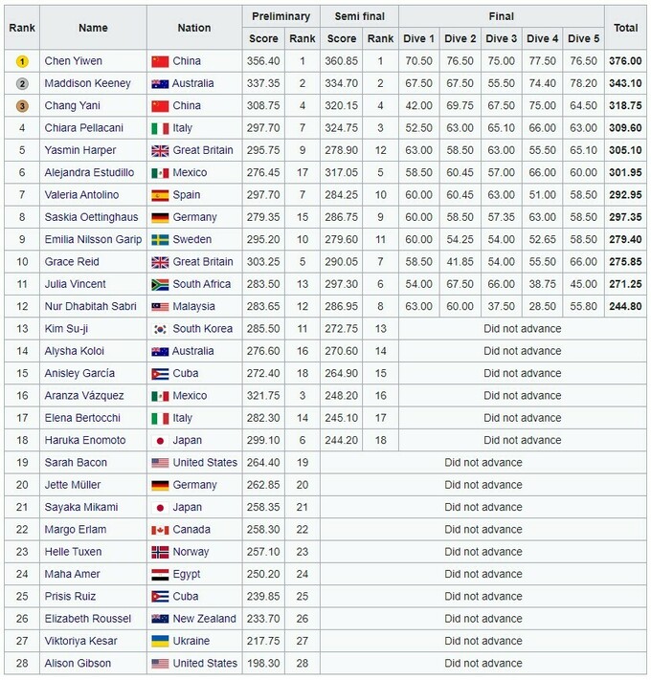Click the New Zealand flag icon
Screen dimensions: 651x680
160,619
